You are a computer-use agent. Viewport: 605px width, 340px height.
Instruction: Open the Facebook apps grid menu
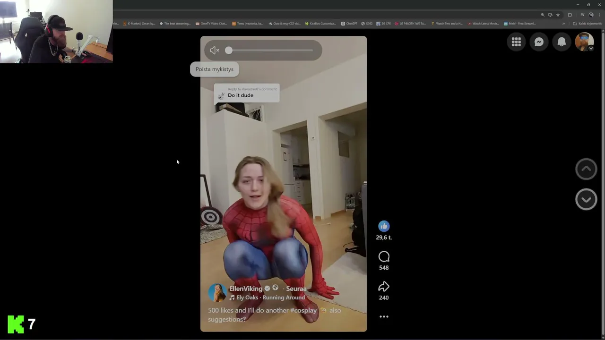(516, 42)
